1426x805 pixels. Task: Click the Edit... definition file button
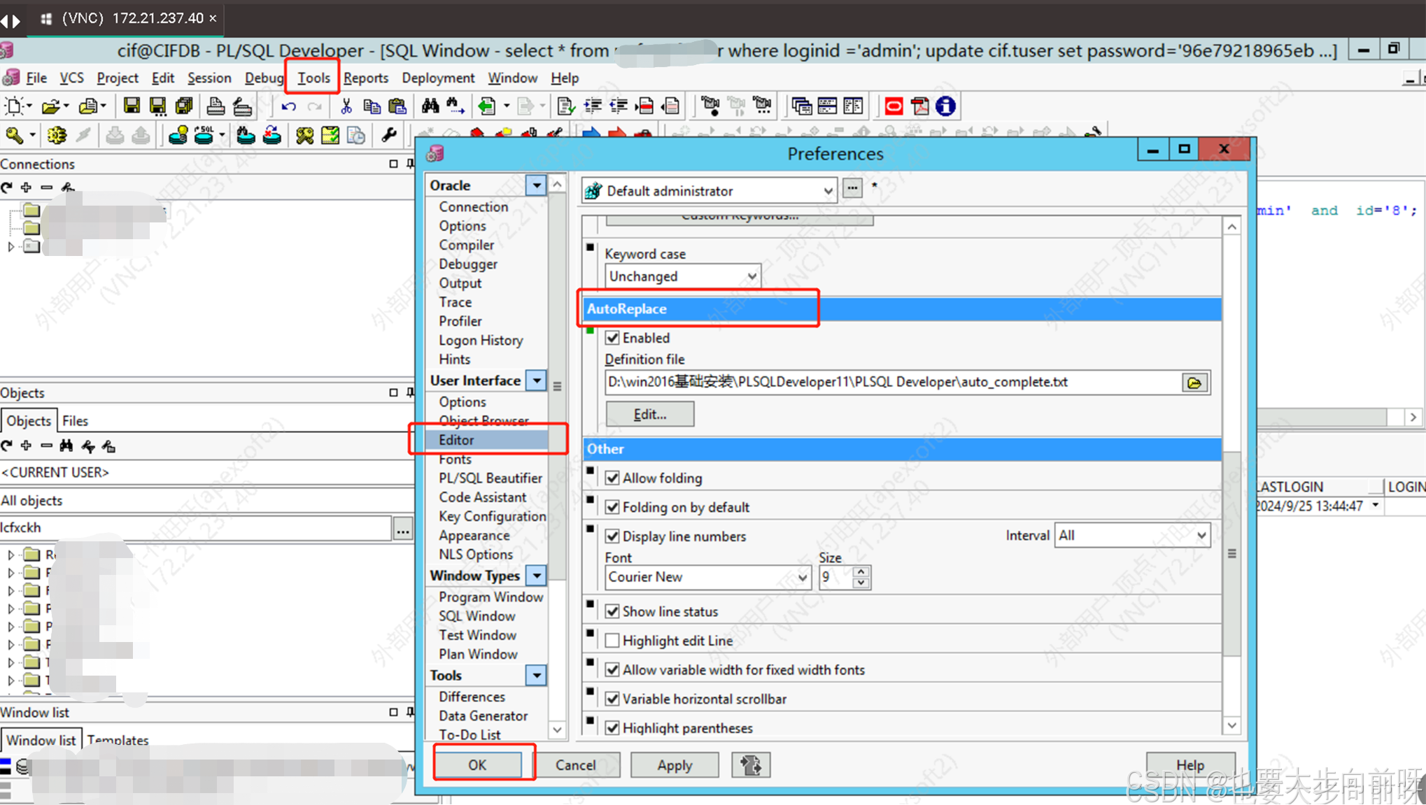click(649, 414)
